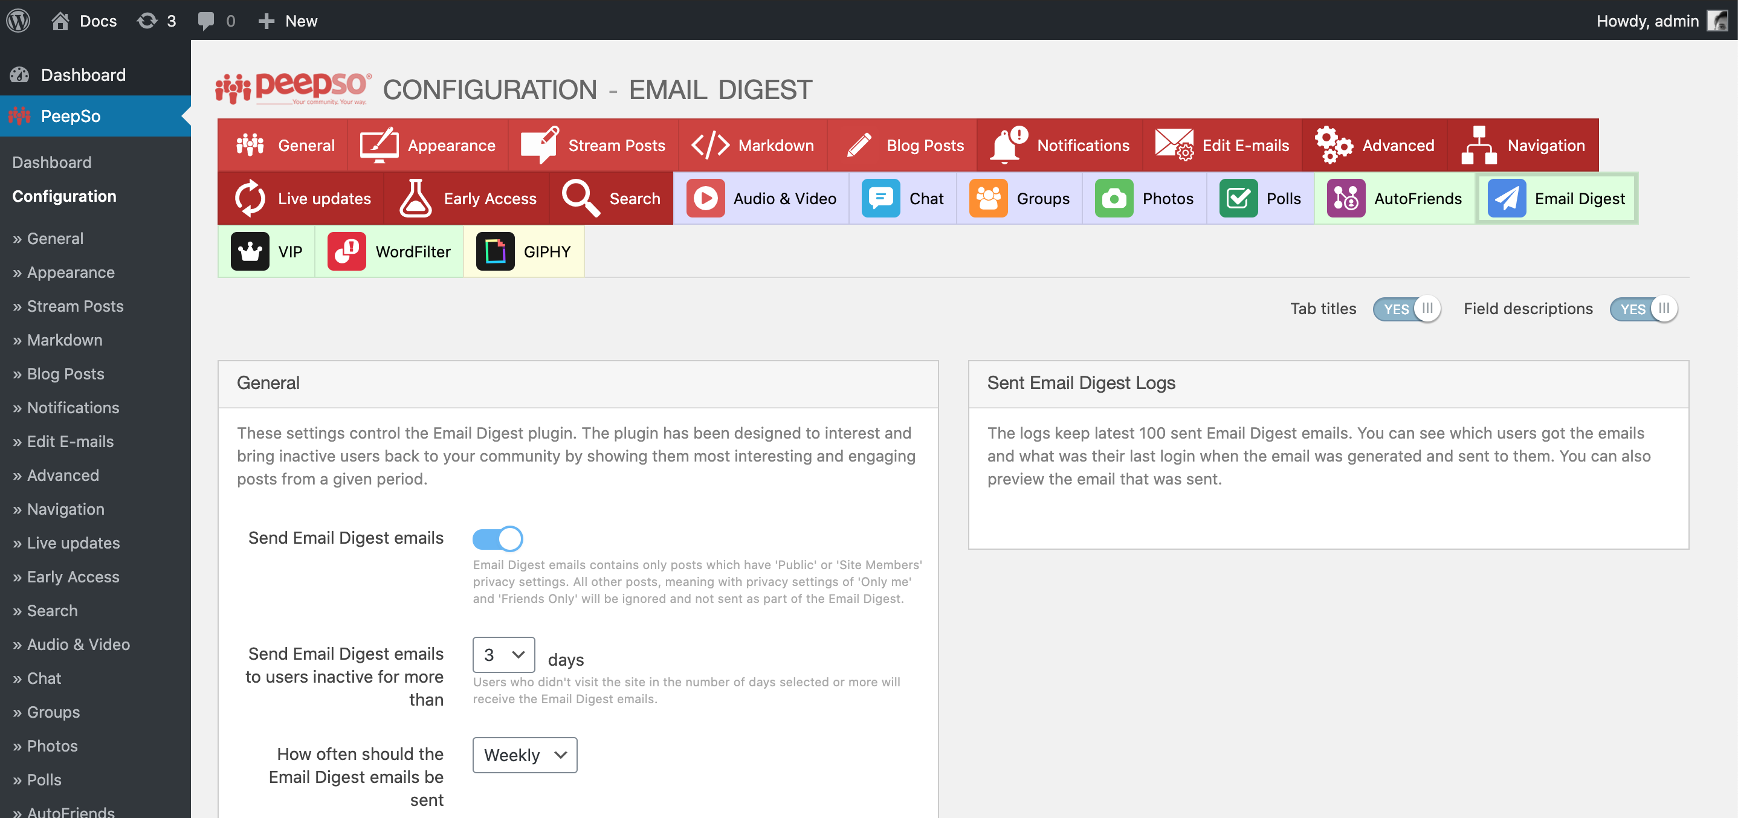
Task: Switch to the Stream Posts tab label
Action: pyautogui.click(x=616, y=145)
